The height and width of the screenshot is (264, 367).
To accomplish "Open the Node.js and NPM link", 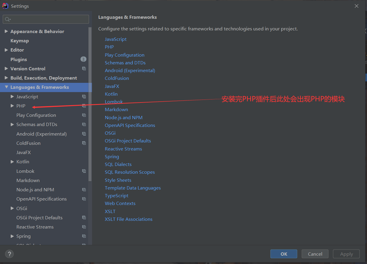I will point(124,117).
